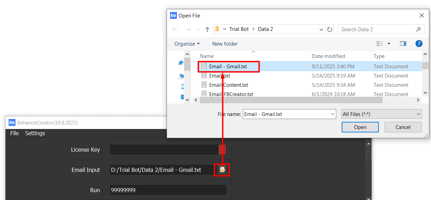
Task: Click the New folder button
Action: [225, 44]
